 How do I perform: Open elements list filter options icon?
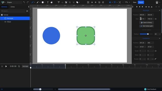(27, 11)
